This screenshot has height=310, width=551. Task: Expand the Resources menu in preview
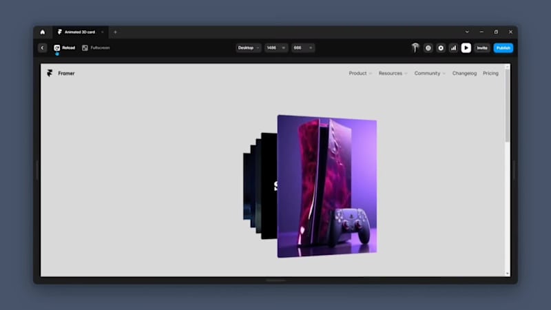pos(393,73)
